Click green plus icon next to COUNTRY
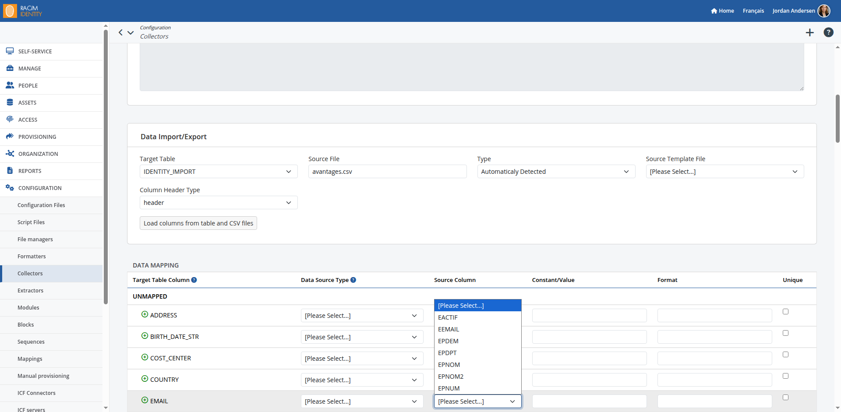The height and width of the screenshot is (412, 841). [x=145, y=379]
